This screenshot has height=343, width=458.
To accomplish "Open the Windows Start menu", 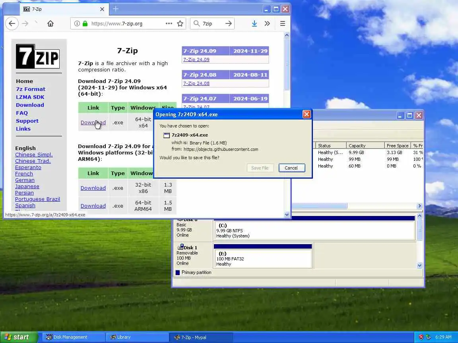I will (x=19, y=337).
